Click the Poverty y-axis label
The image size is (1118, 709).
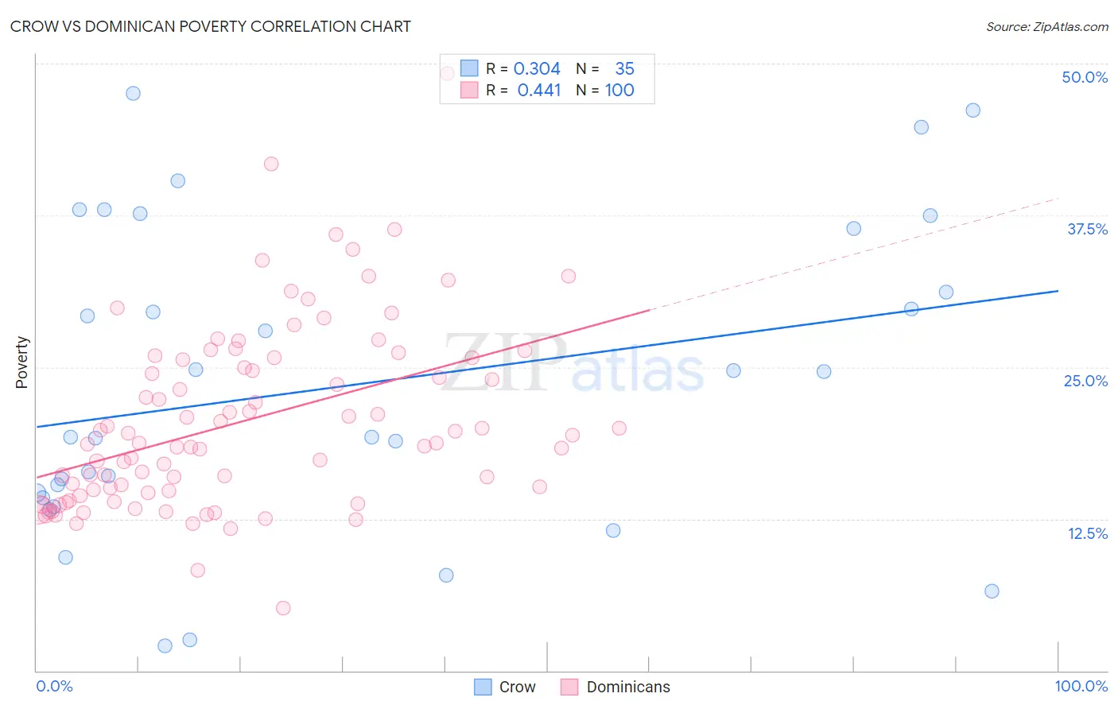21,362
